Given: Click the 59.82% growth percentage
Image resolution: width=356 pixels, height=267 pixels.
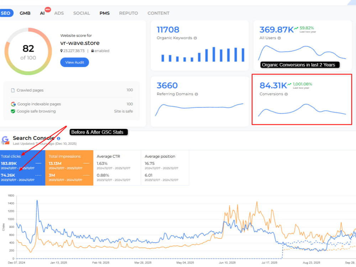Looking at the screenshot, I should click(x=307, y=28).
